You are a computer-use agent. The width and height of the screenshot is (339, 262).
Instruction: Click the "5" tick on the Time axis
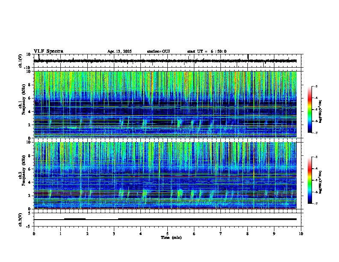[167, 234]
